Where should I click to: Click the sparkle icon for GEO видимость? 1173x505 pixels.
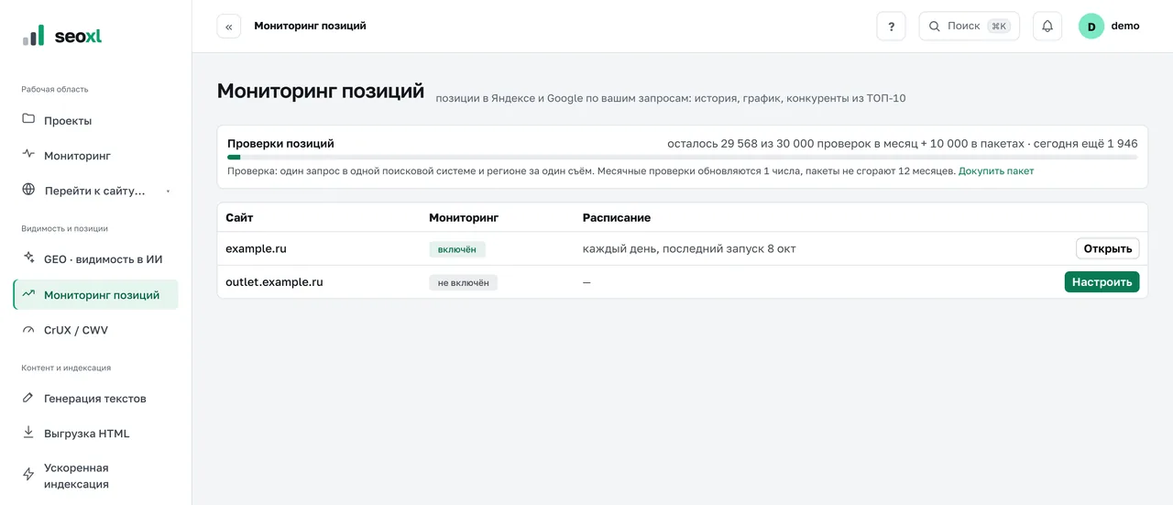tap(28, 258)
